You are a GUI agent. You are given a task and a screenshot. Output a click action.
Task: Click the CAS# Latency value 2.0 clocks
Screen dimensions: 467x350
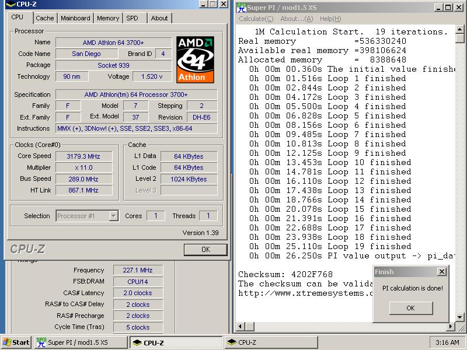[138, 293]
